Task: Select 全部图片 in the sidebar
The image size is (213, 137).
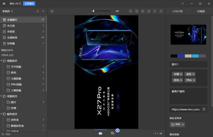Action: point(23,20)
